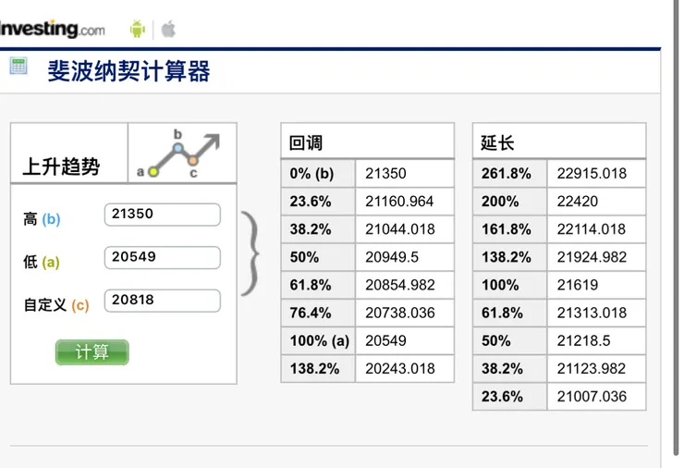Focus the 高 (b) input field
This screenshot has width=684, height=468.
(x=163, y=215)
